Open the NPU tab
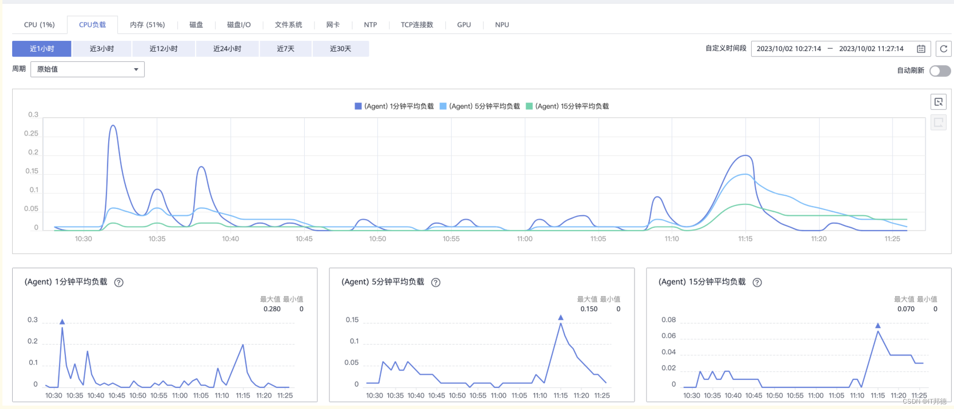The height and width of the screenshot is (409, 954). (502, 25)
